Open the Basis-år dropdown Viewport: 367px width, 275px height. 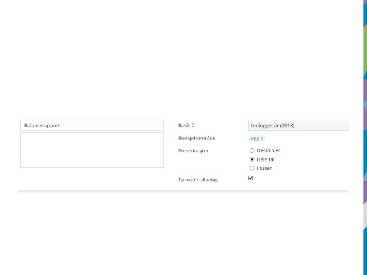tap(298, 125)
